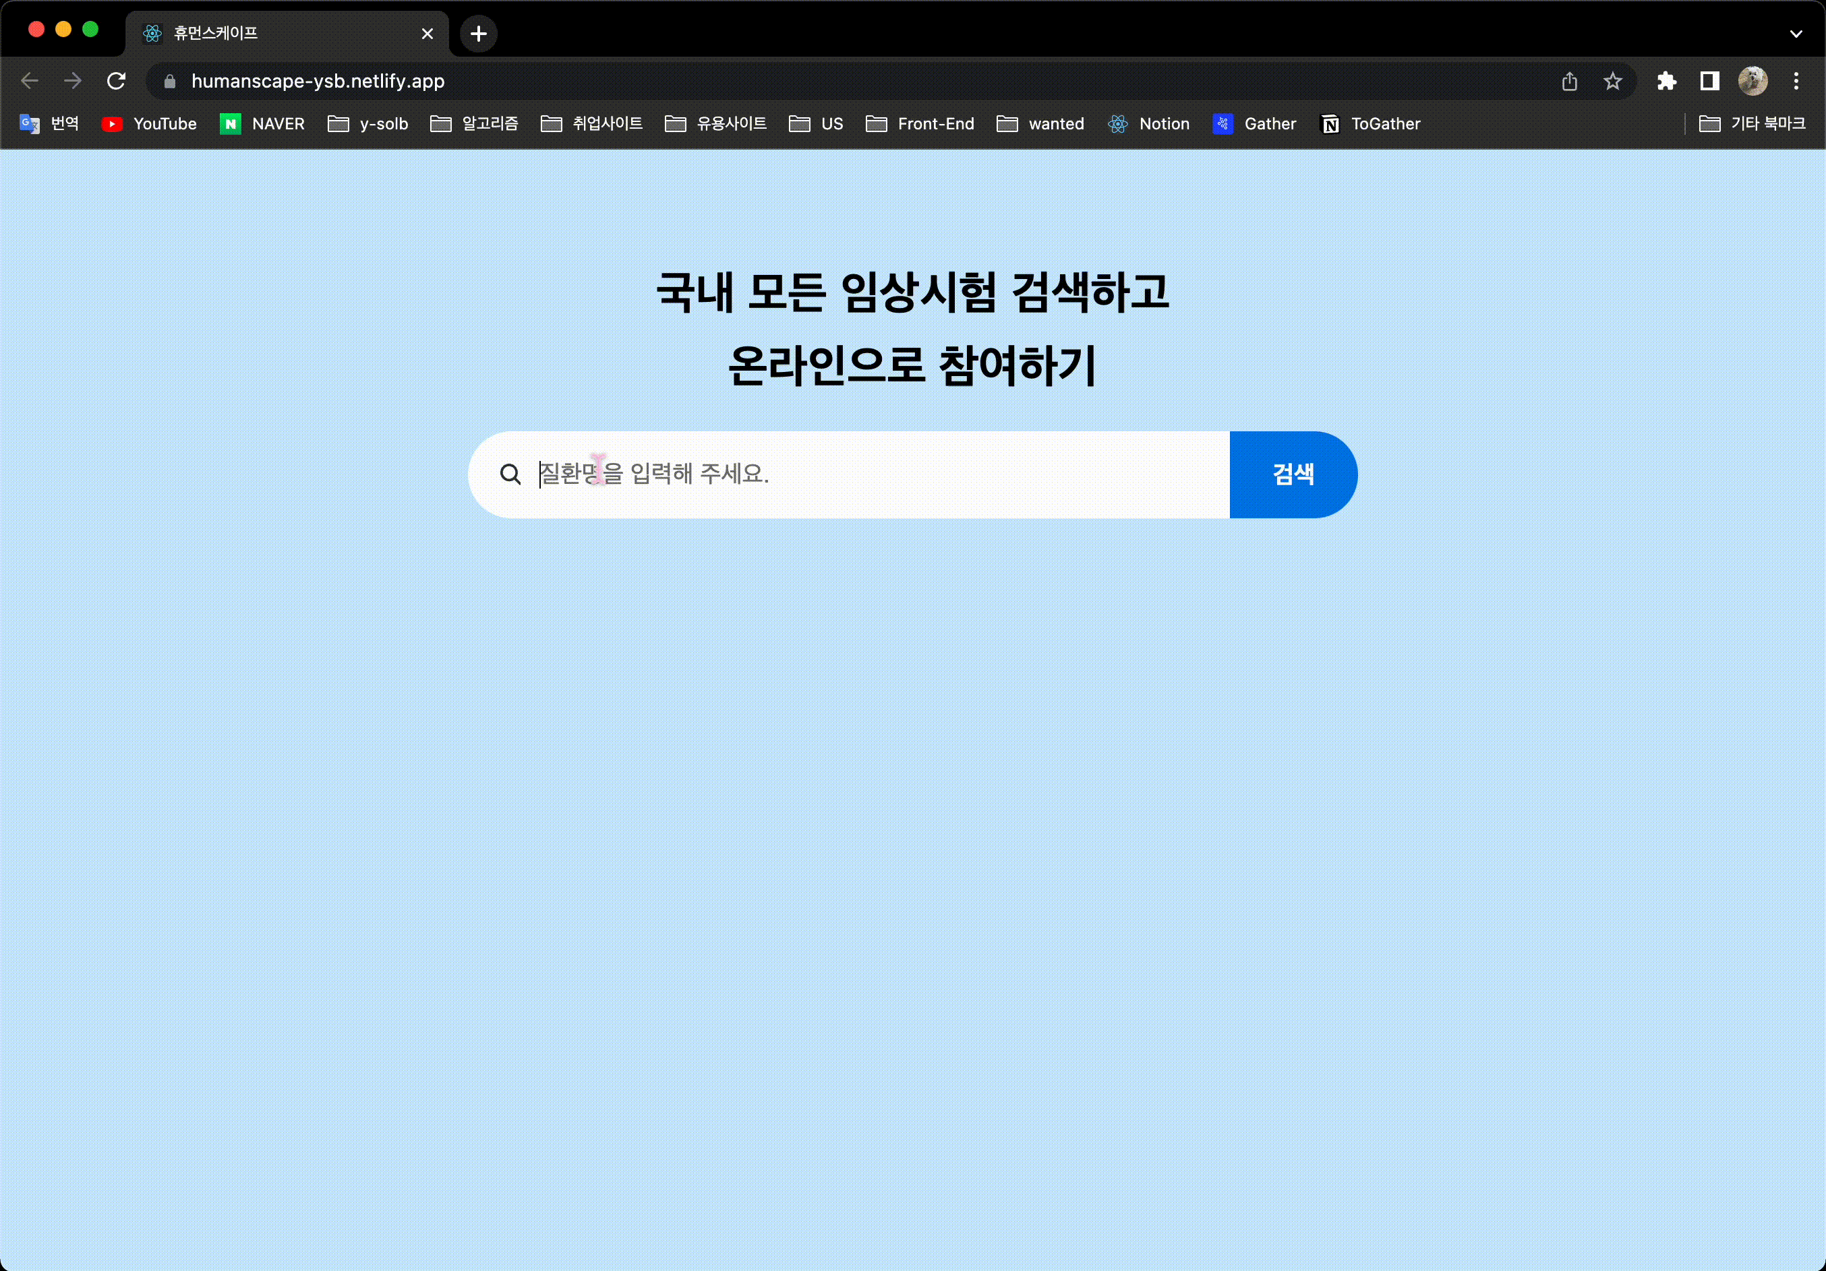Image resolution: width=1826 pixels, height=1271 pixels.
Task: Open the ToGather bookmark
Action: click(x=1370, y=124)
